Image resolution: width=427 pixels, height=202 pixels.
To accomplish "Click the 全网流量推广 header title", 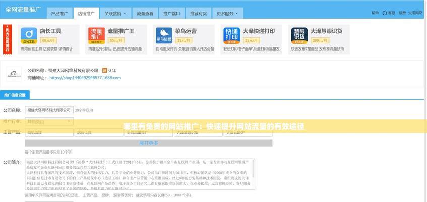I will [23, 9].
